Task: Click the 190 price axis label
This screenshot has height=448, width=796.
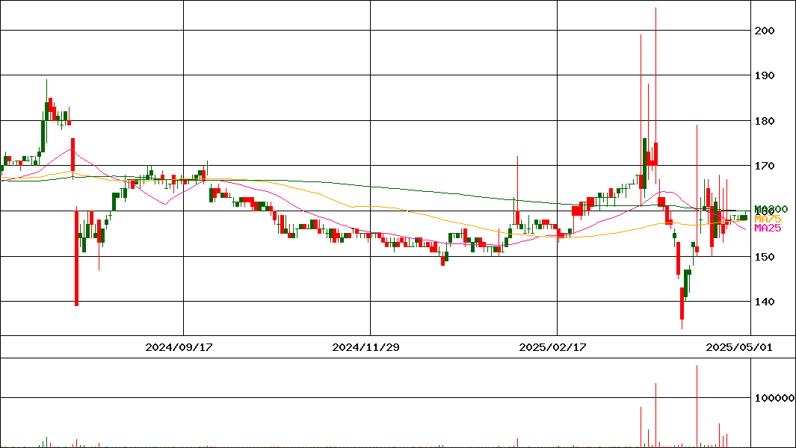Action: [x=765, y=75]
